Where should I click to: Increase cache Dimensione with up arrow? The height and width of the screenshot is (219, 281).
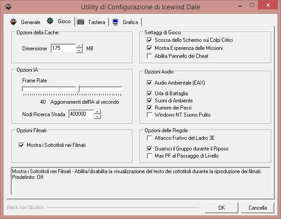click(79, 46)
